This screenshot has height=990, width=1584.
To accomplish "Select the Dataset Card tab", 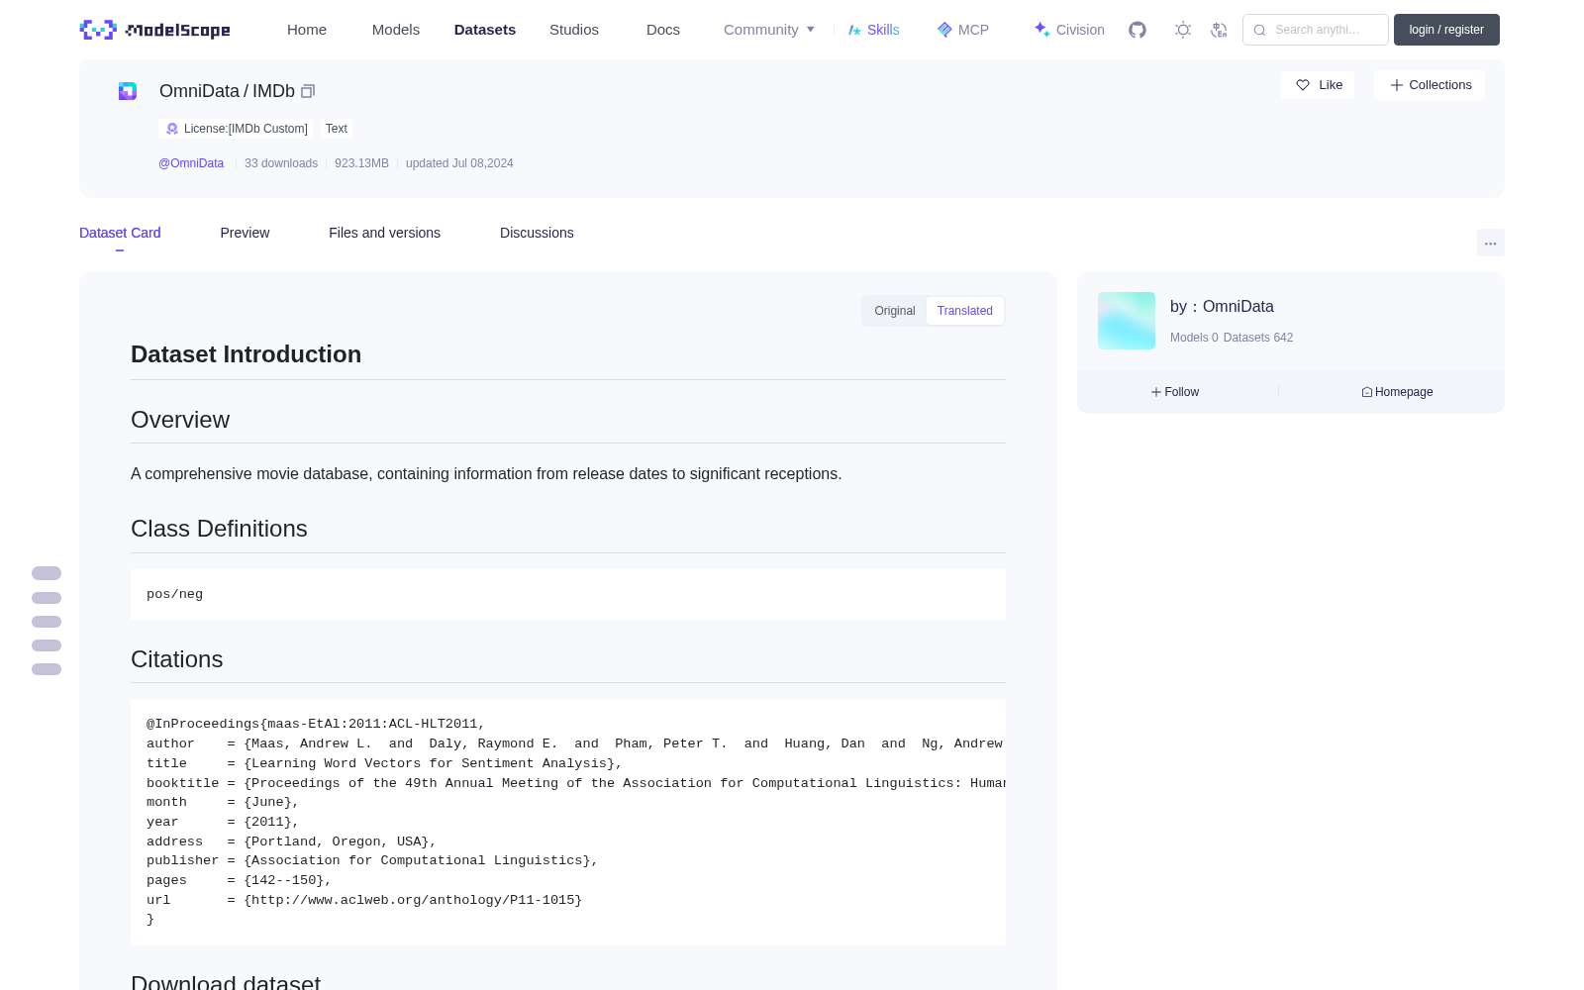I will click(120, 233).
